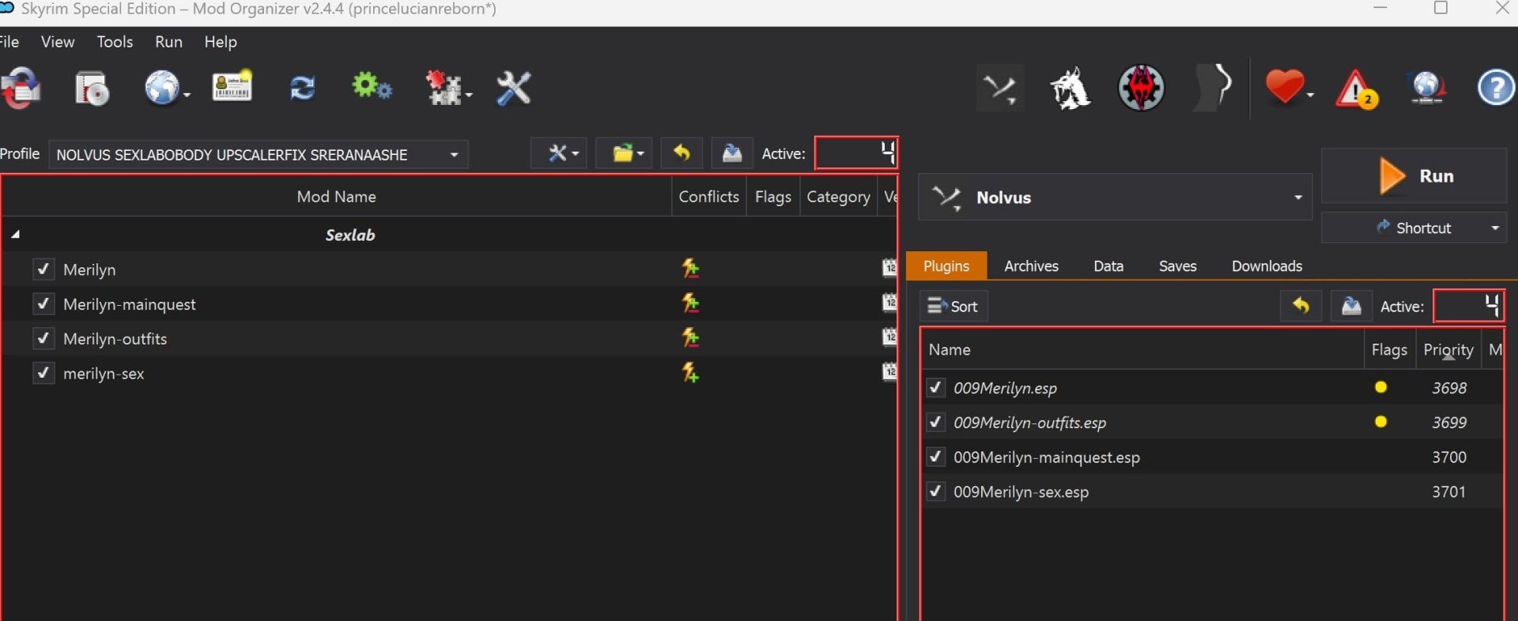Click the yellow flag dot for 009Merilyn-outfits.esp
The height and width of the screenshot is (621, 1518).
click(1380, 422)
